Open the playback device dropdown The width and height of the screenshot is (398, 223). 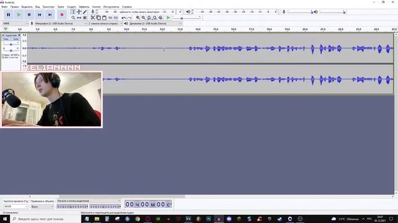[x=155, y=24]
